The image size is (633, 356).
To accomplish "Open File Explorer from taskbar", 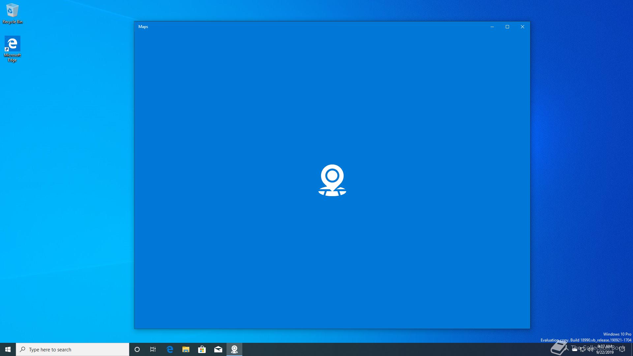I will (x=186, y=349).
